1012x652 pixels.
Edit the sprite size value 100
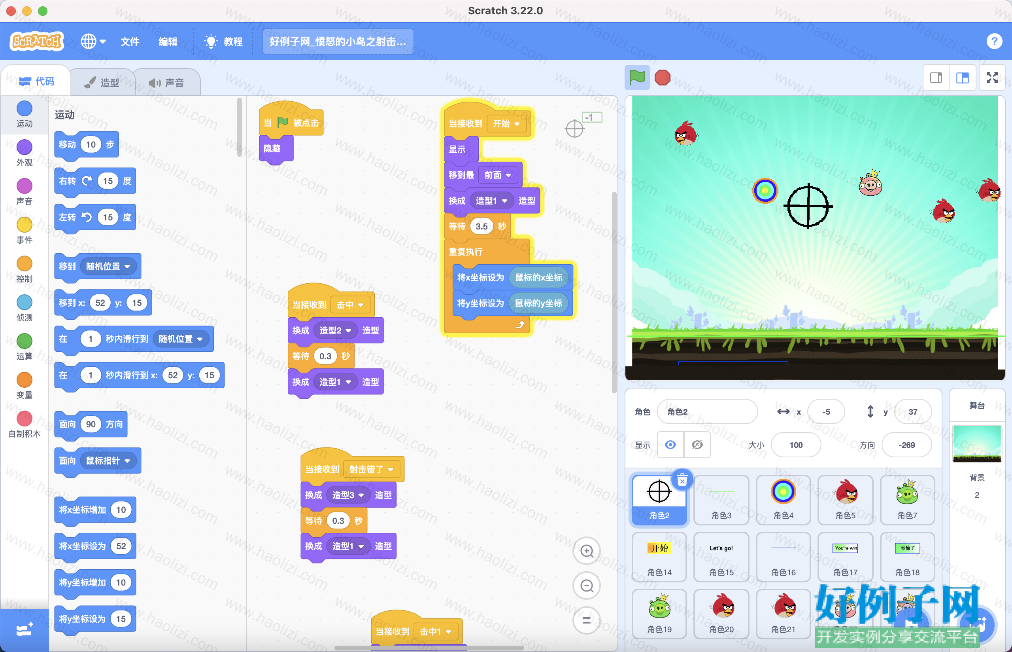click(796, 445)
